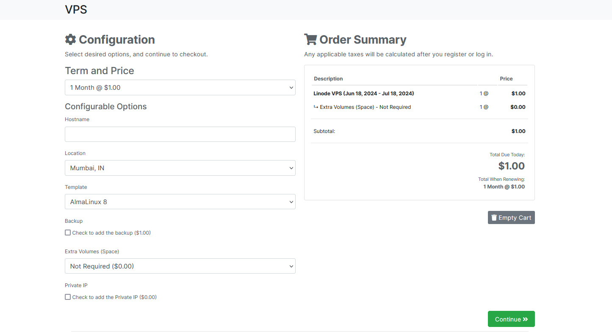The height and width of the screenshot is (335, 612).
Task: Click the trash icon in Empty Cart
Action: pyautogui.click(x=494, y=218)
